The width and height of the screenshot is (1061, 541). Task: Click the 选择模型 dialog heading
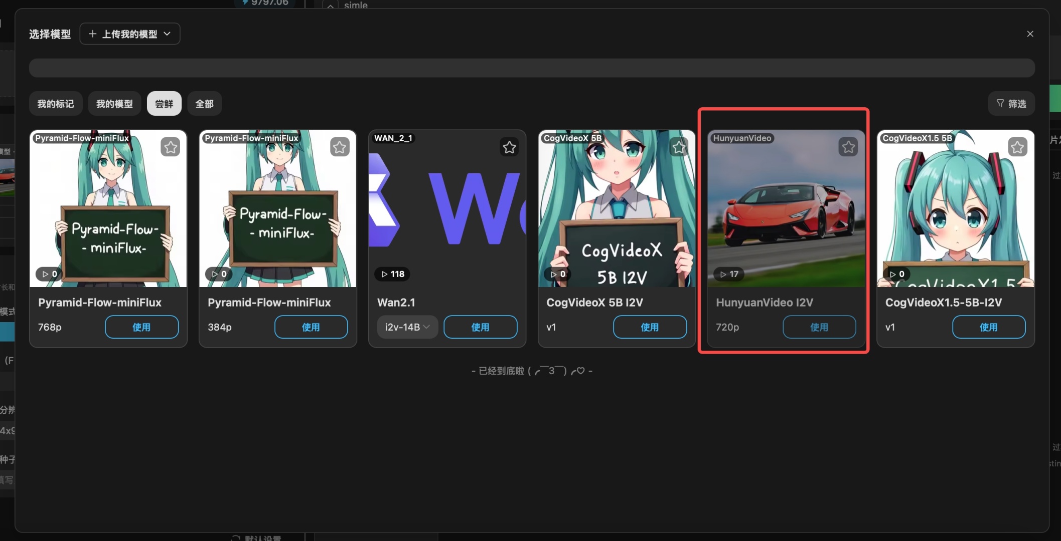[x=50, y=34]
